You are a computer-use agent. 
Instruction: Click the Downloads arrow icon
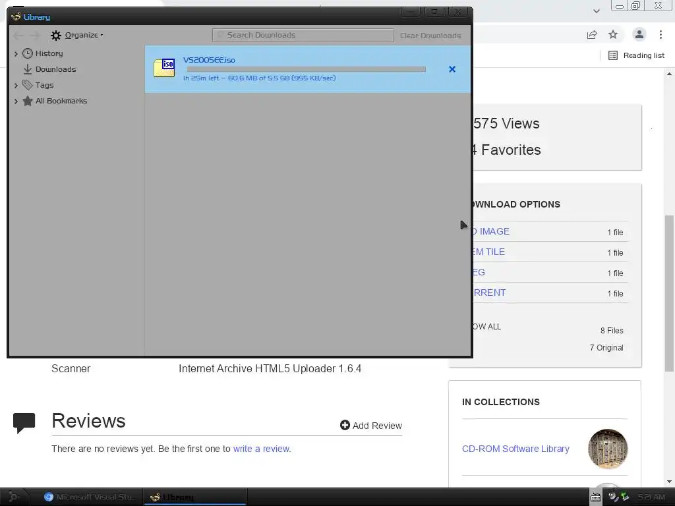point(28,69)
